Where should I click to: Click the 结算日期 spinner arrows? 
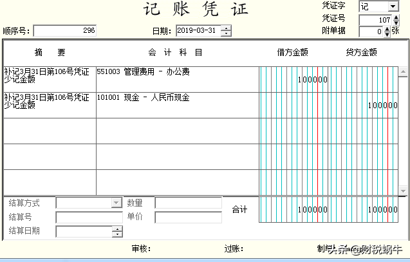point(117,232)
